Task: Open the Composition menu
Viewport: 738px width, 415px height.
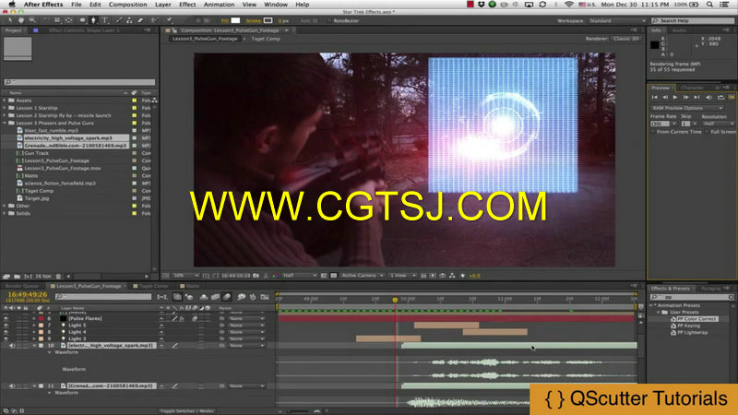Action: tap(127, 5)
